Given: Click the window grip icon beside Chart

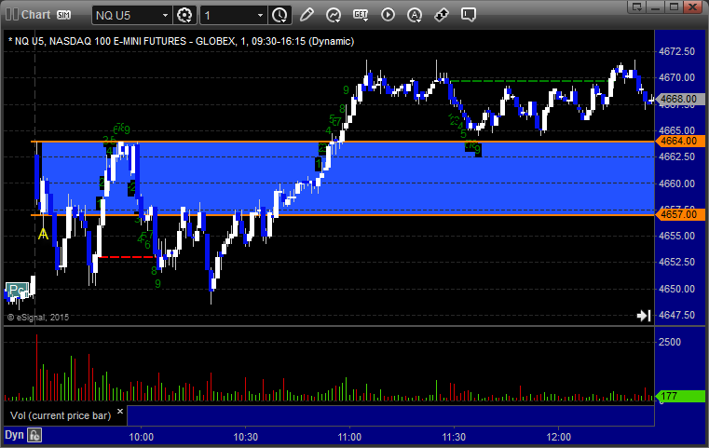Looking at the screenshot, I should coord(12,15).
